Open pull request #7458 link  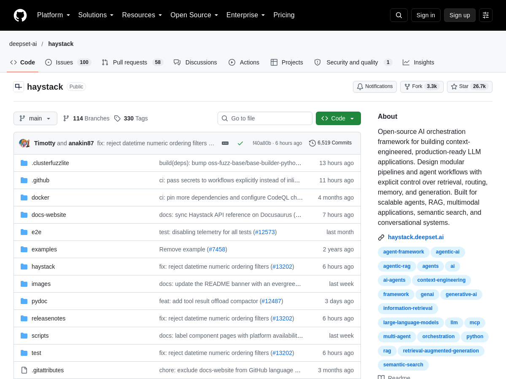tap(217, 249)
